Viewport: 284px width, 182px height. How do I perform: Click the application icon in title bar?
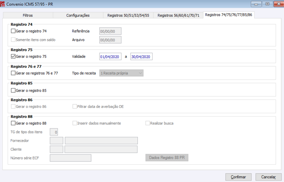coord(2,4)
